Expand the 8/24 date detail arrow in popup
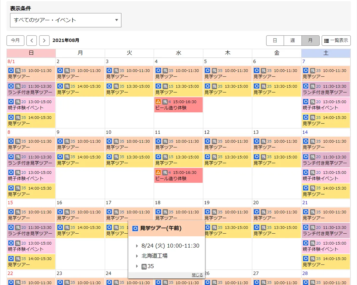Viewport: 357px width, 285px height. point(137,246)
